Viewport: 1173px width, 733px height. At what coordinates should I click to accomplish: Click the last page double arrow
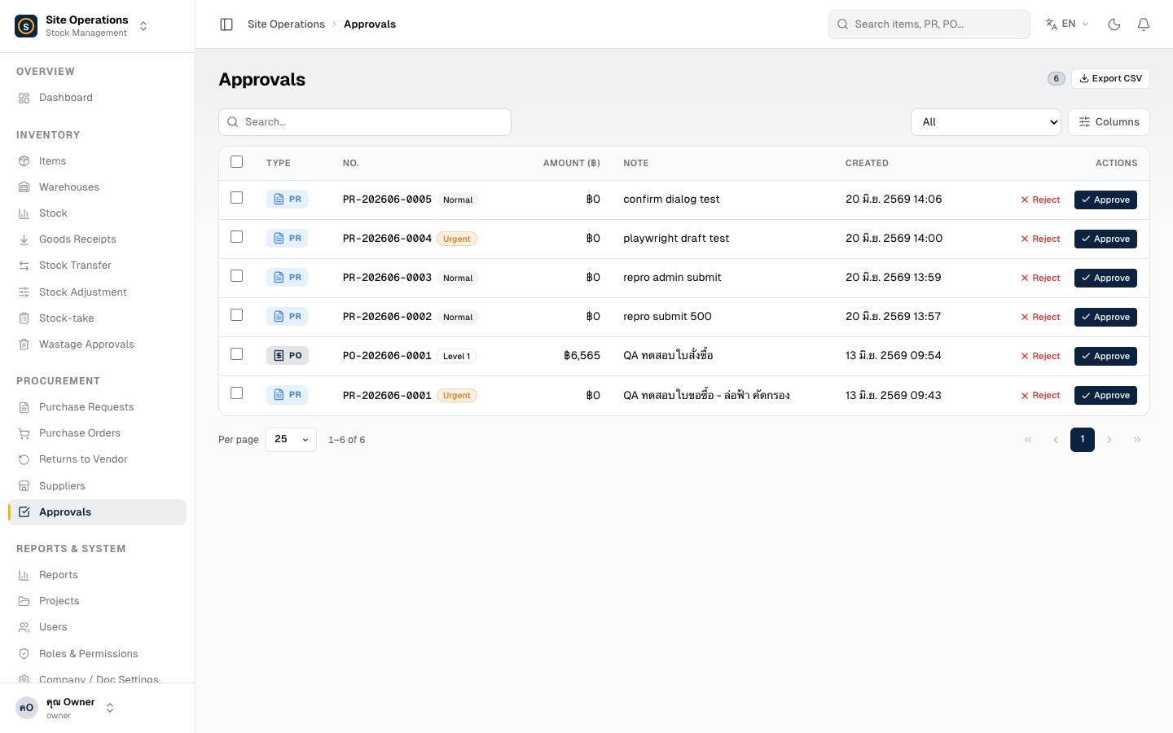point(1137,440)
